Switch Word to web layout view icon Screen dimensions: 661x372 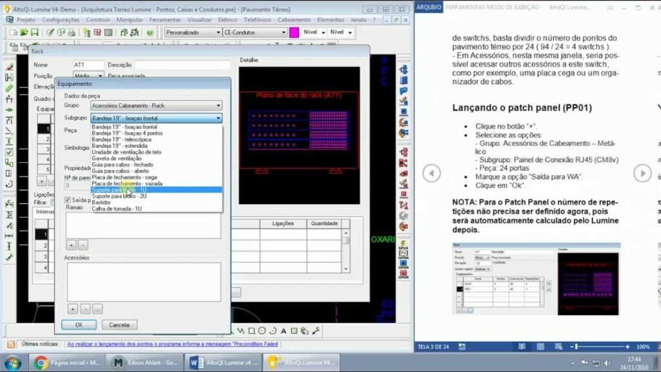pos(559,347)
